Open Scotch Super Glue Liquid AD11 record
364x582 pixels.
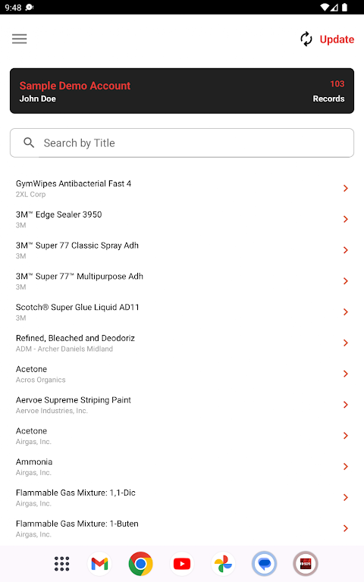tap(182, 312)
